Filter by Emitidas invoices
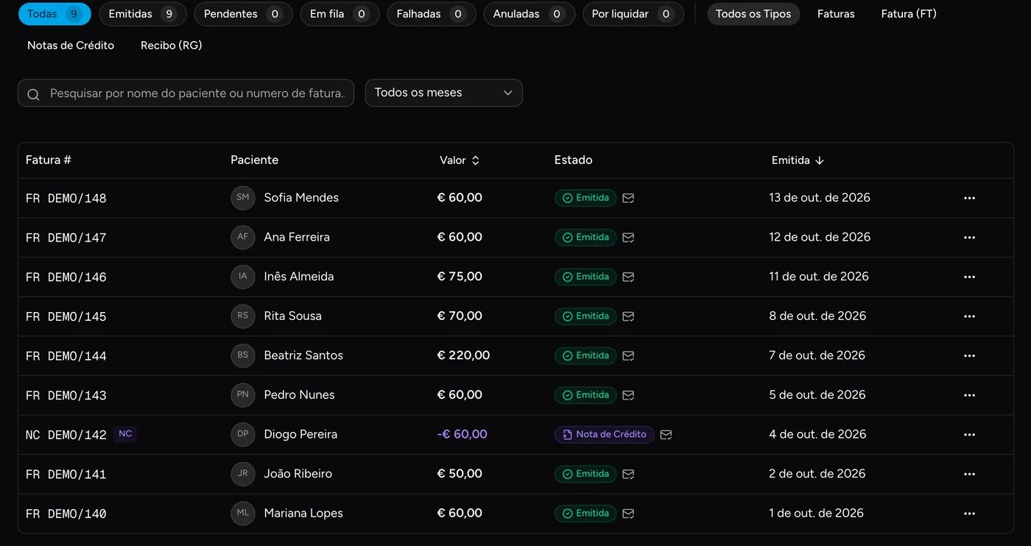 [142, 14]
